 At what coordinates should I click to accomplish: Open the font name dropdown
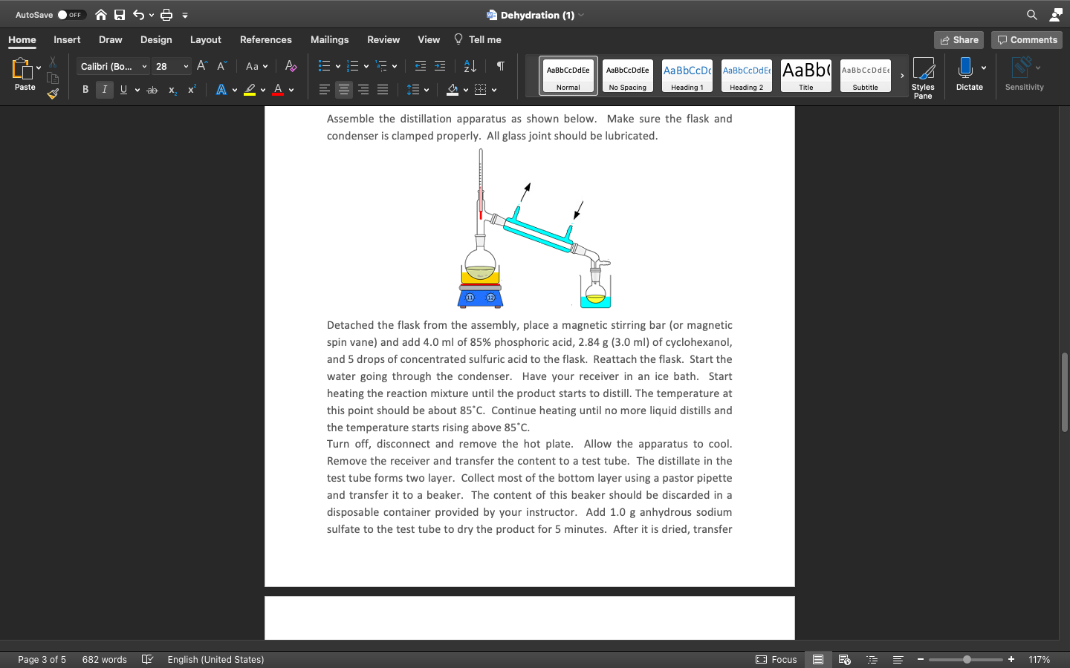click(144, 67)
